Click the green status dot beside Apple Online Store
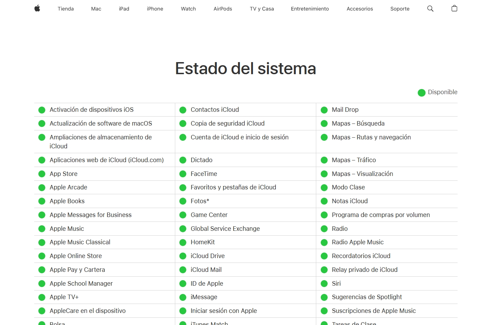The image size is (497, 325). (42, 256)
